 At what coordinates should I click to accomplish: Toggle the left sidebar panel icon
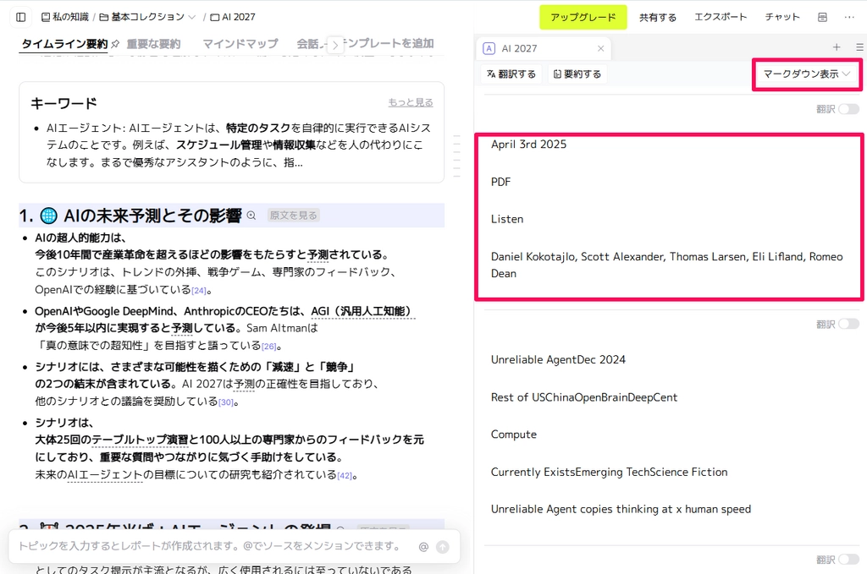point(21,17)
